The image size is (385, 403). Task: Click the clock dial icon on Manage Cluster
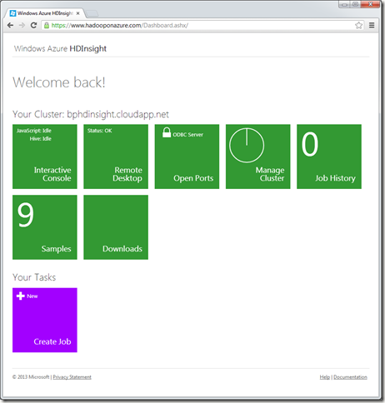pyautogui.click(x=247, y=145)
